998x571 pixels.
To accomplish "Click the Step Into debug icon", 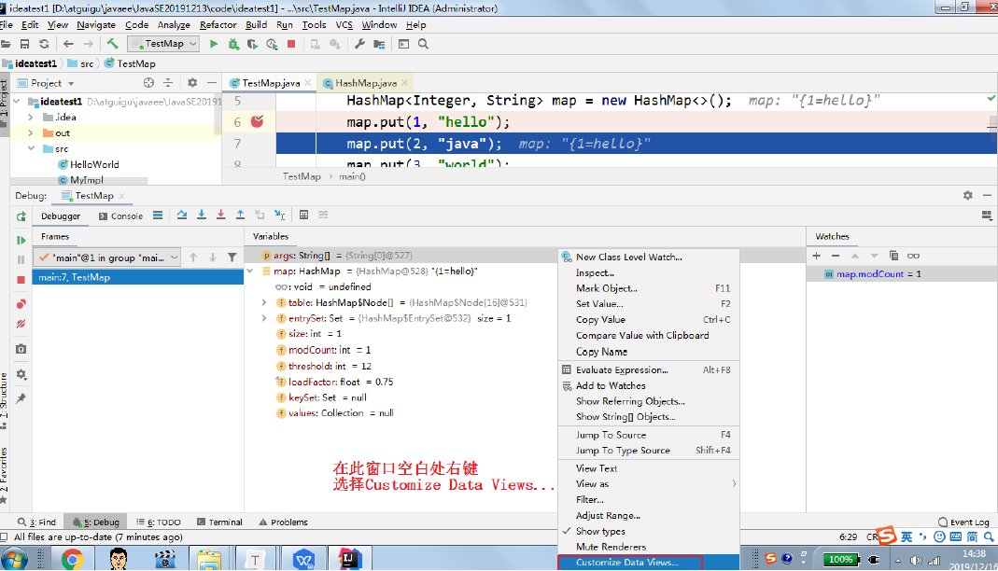I will pyautogui.click(x=201, y=215).
